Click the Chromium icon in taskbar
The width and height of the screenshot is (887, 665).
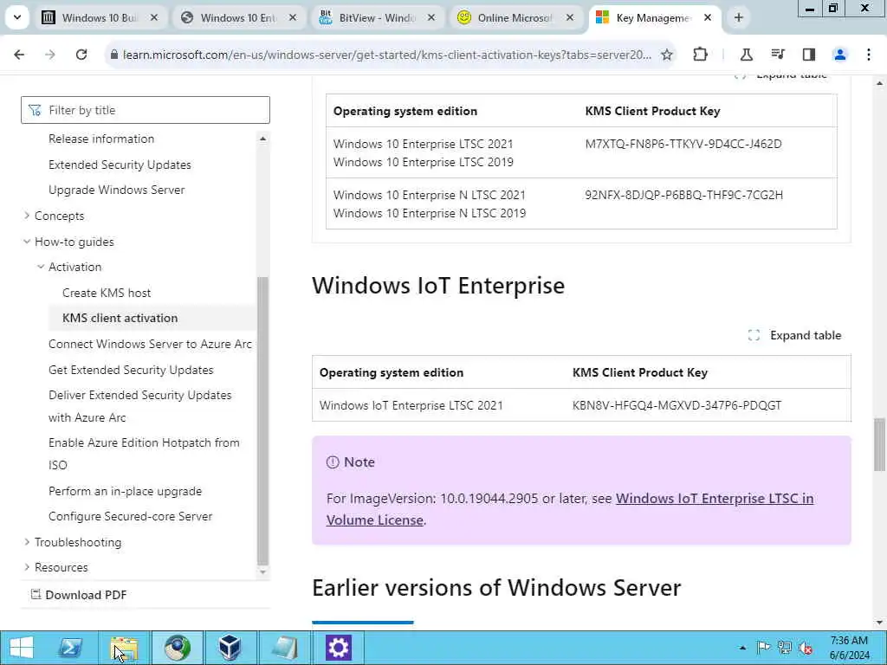(177, 648)
